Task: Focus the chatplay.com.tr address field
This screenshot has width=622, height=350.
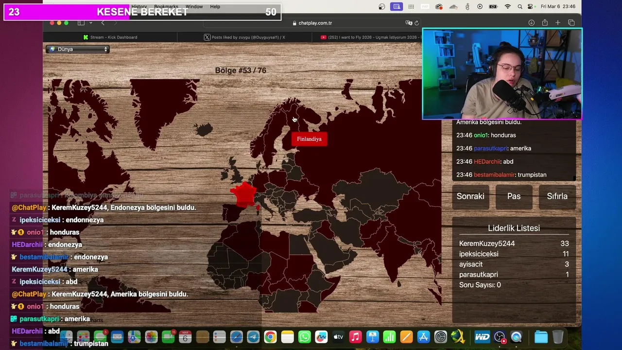Action: click(311, 23)
